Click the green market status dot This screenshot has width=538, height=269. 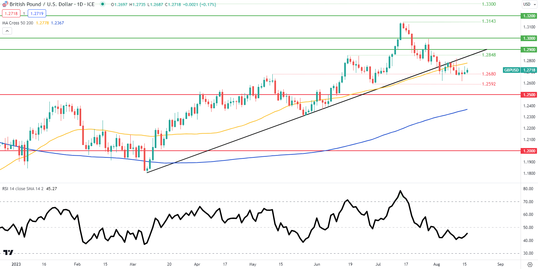coord(103,4)
